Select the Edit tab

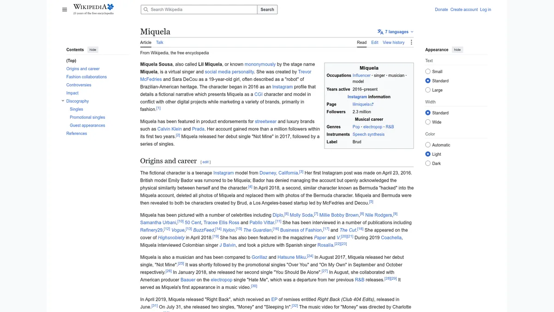point(374,43)
